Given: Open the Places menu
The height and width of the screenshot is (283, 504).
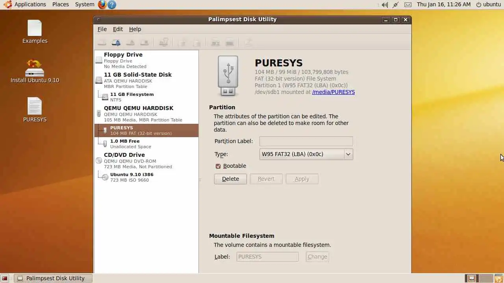Looking at the screenshot, I should (x=61, y=4).
